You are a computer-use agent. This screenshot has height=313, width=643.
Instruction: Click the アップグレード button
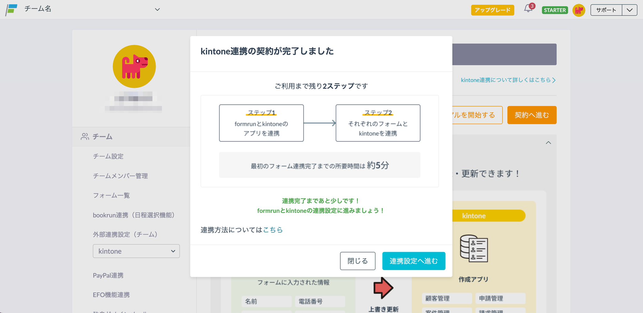pyautogui.click(x=492, y=10)
